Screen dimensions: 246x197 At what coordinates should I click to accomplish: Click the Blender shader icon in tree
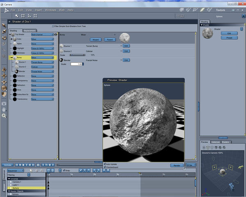(16, 71)
